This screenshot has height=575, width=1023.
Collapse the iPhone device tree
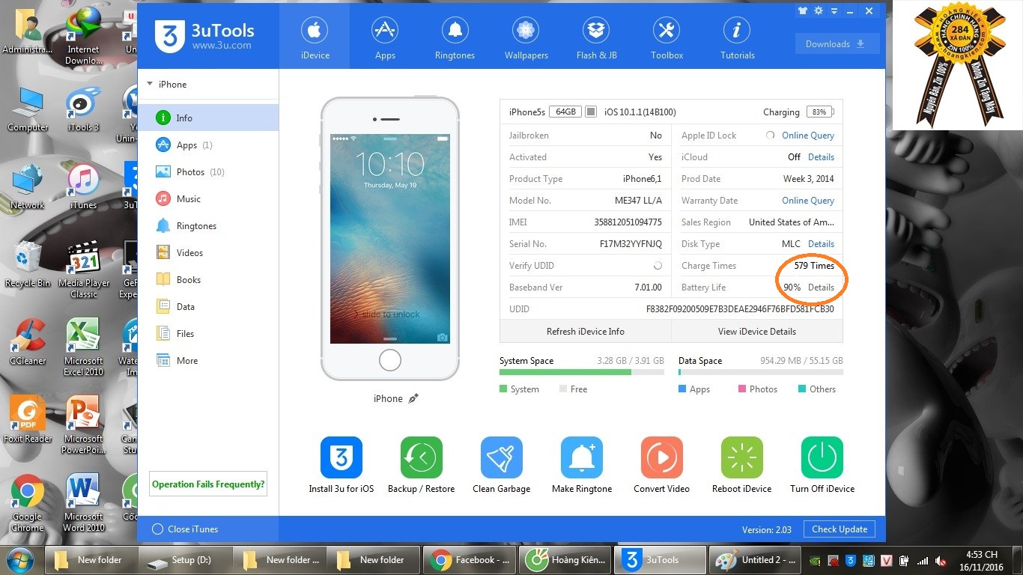[x=150, y=85]
